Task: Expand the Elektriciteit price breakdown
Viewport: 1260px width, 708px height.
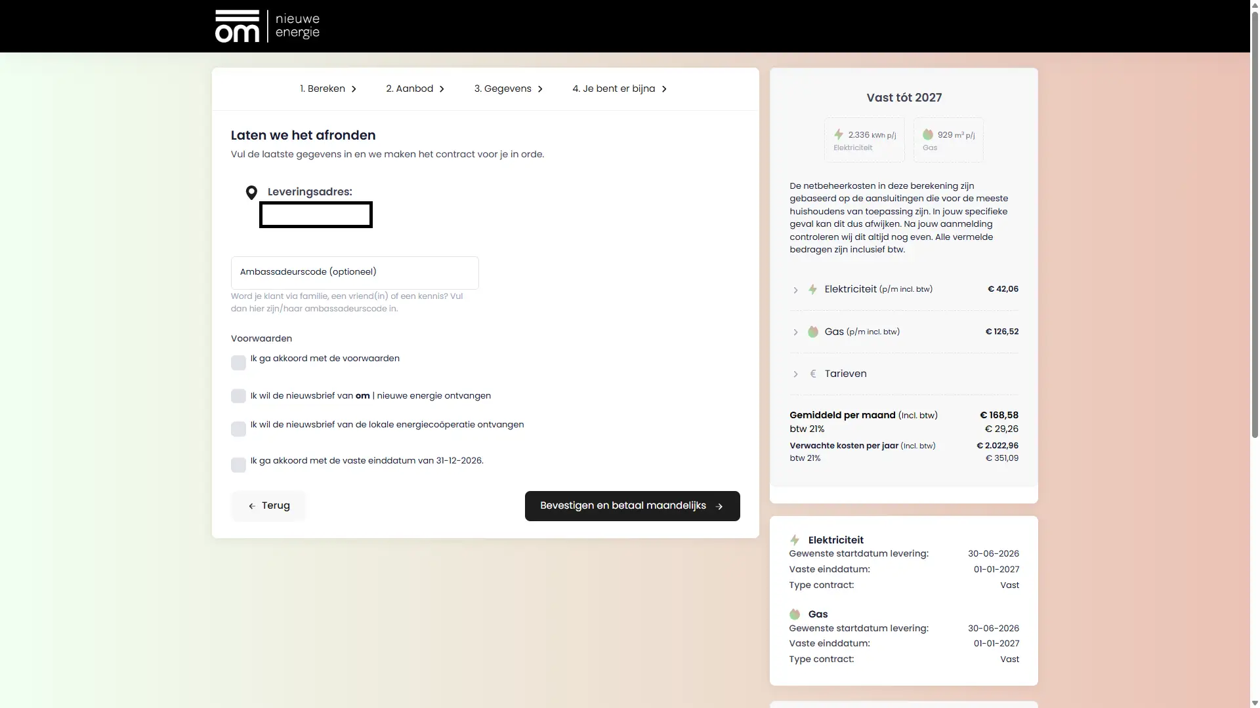Action: coord(795,290)
